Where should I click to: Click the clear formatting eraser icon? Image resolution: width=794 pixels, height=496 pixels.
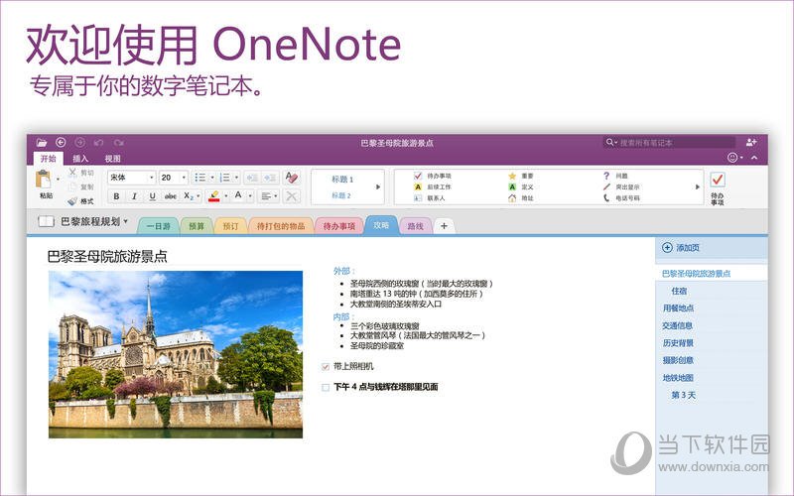coord(291,177)
